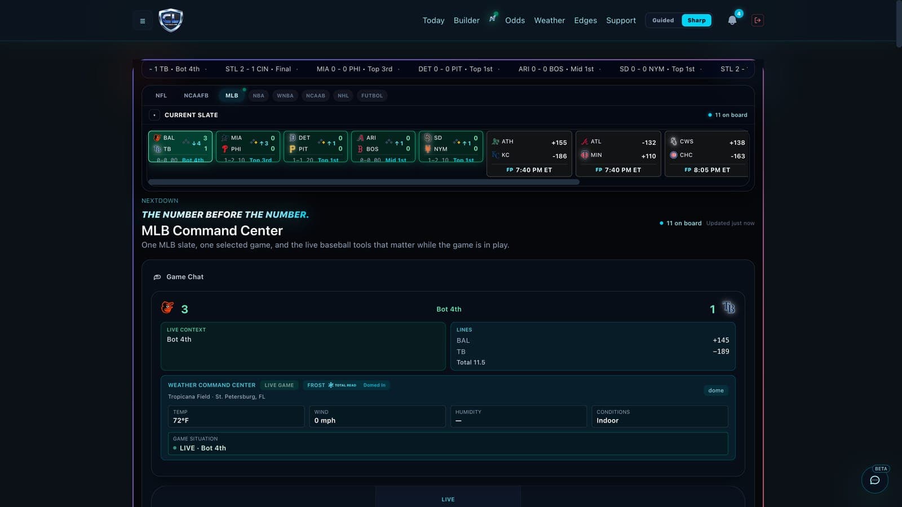Collapse the Current Slate section
Screen dimensions: 902x507
point(154,115)
